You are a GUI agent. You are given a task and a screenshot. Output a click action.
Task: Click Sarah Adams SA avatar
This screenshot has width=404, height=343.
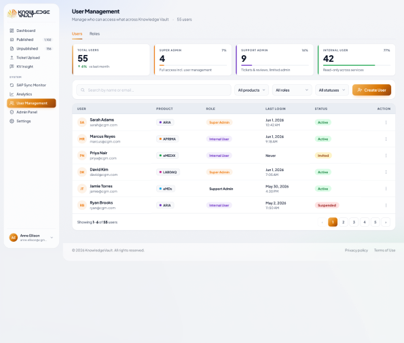point(82,122)
